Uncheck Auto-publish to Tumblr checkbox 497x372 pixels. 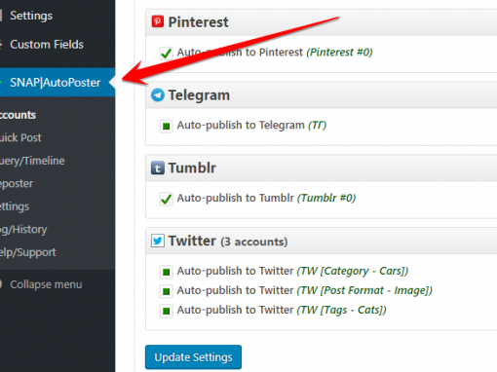pyautogui.click(x=166, y=199)
